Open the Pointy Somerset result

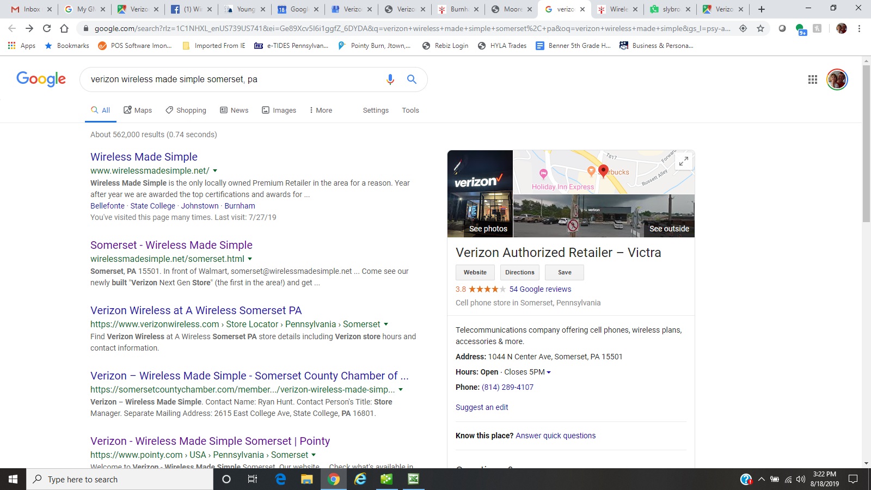(210, 441)
